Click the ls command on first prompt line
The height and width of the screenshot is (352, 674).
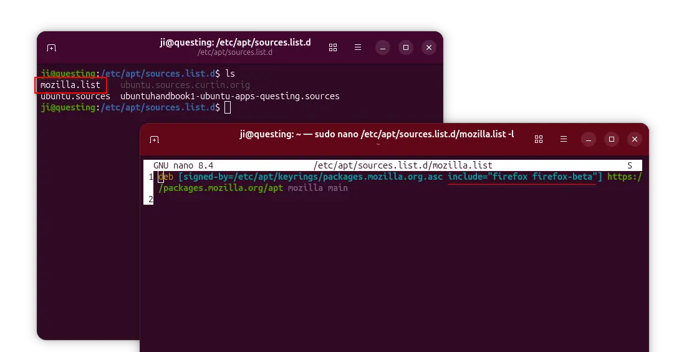click(x=231, y=74)
